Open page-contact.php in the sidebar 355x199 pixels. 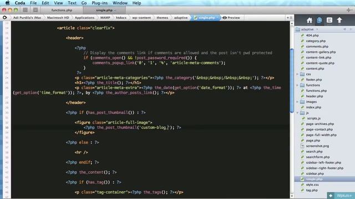[x=319, y=129]
